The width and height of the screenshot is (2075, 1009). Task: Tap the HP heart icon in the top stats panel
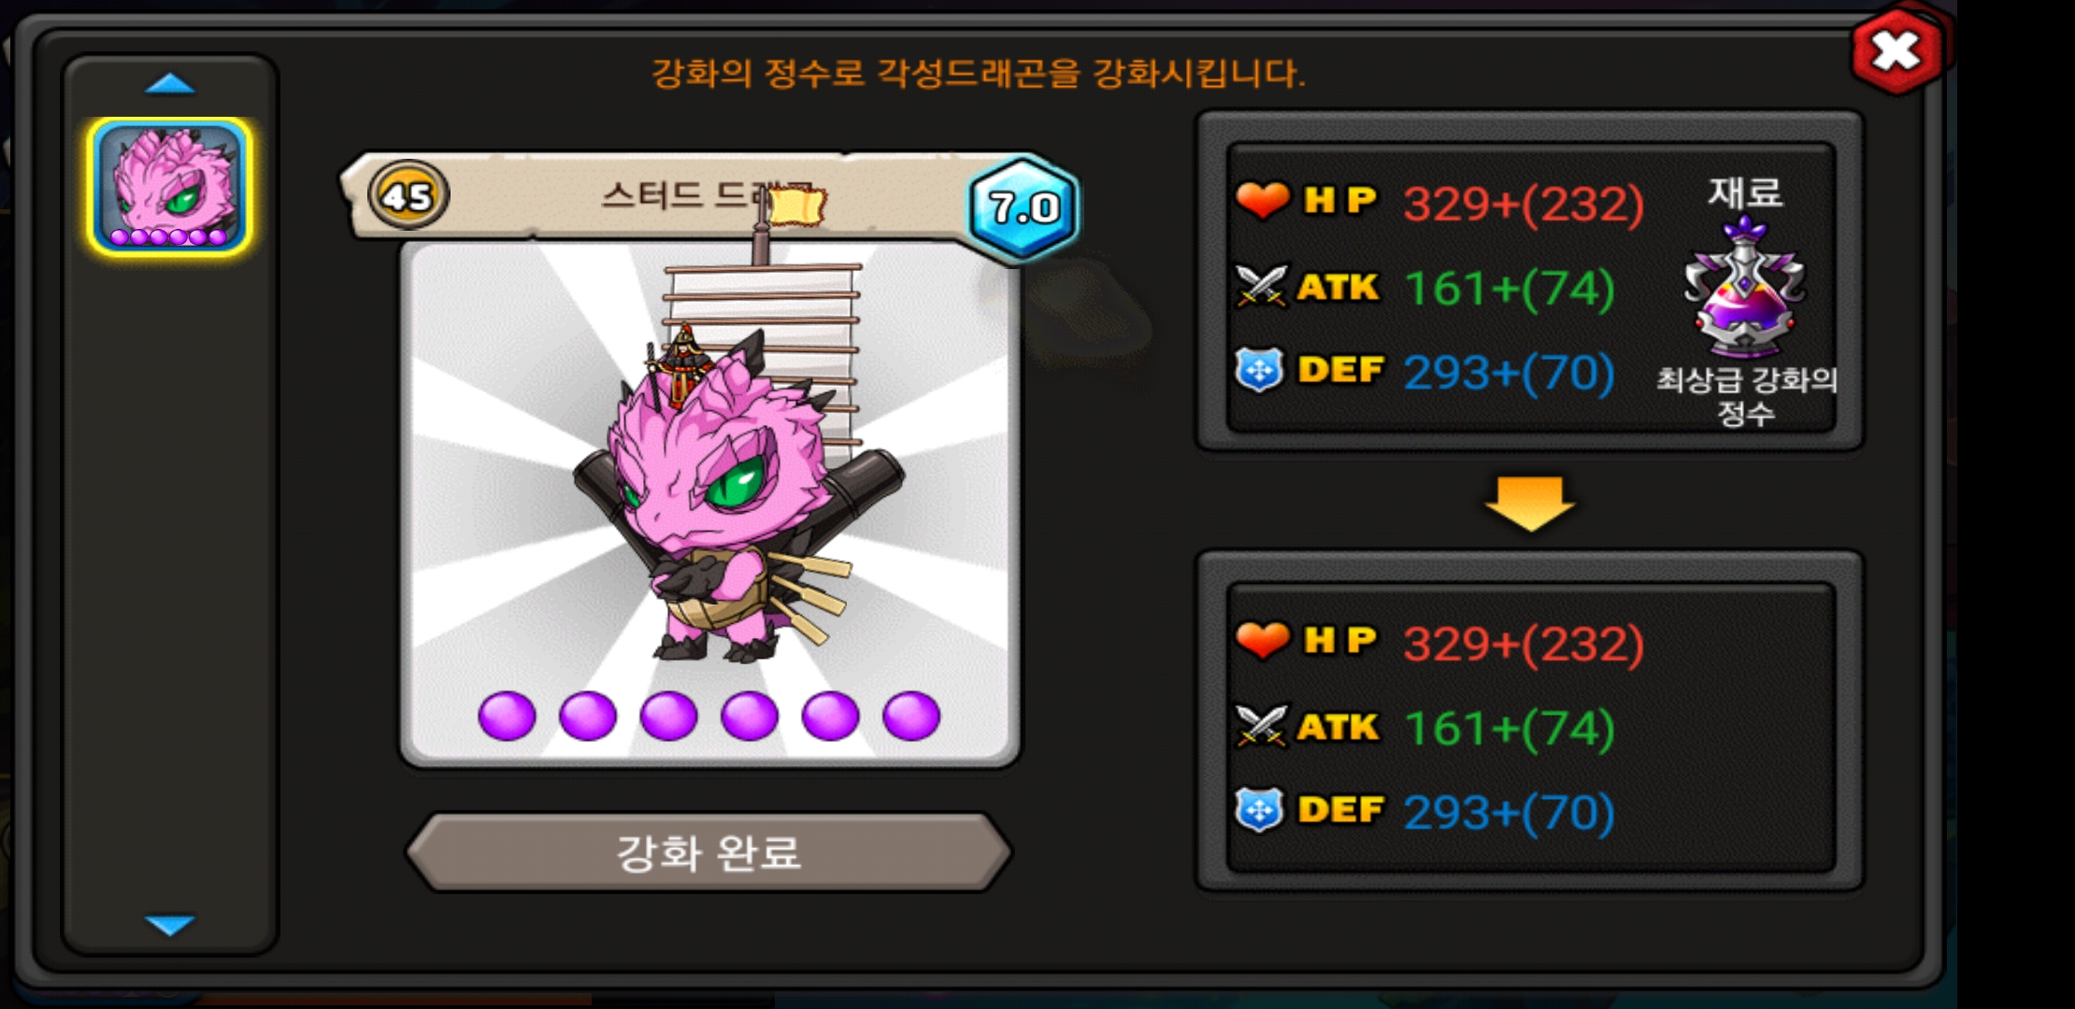1262,200
